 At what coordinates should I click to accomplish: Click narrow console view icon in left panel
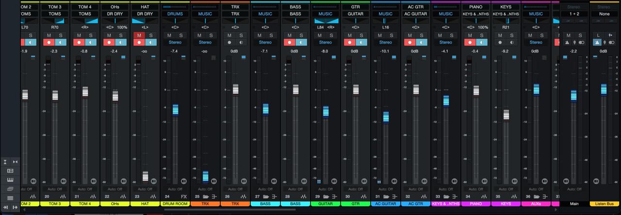tap(5, 162)
